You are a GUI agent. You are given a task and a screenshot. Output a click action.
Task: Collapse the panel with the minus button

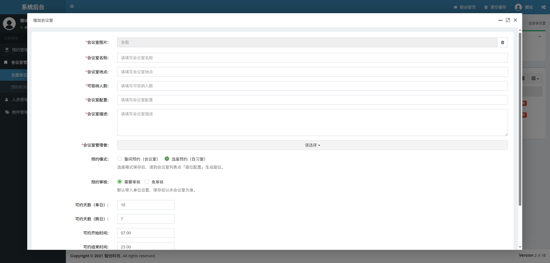point(540,36)
